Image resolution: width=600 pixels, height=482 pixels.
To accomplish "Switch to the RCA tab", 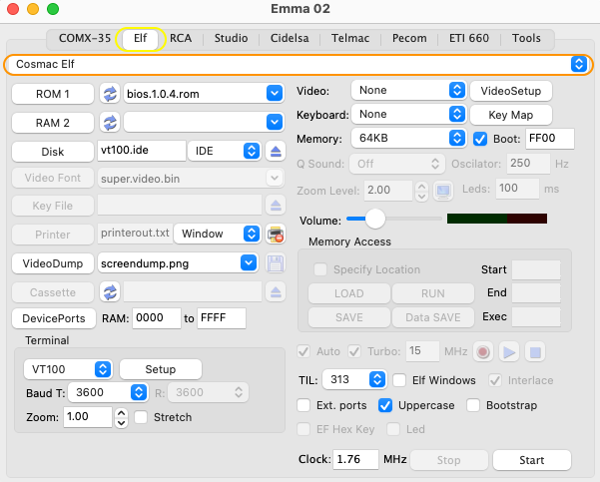I will [181, 38].
